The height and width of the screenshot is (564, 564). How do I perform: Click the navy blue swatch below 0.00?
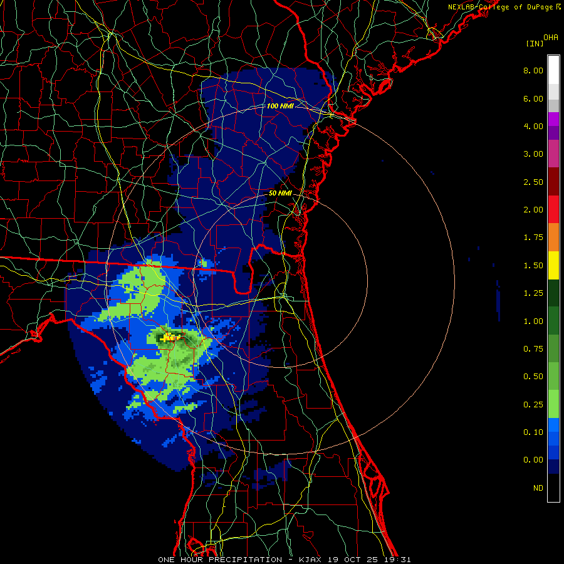coord(553,466)
